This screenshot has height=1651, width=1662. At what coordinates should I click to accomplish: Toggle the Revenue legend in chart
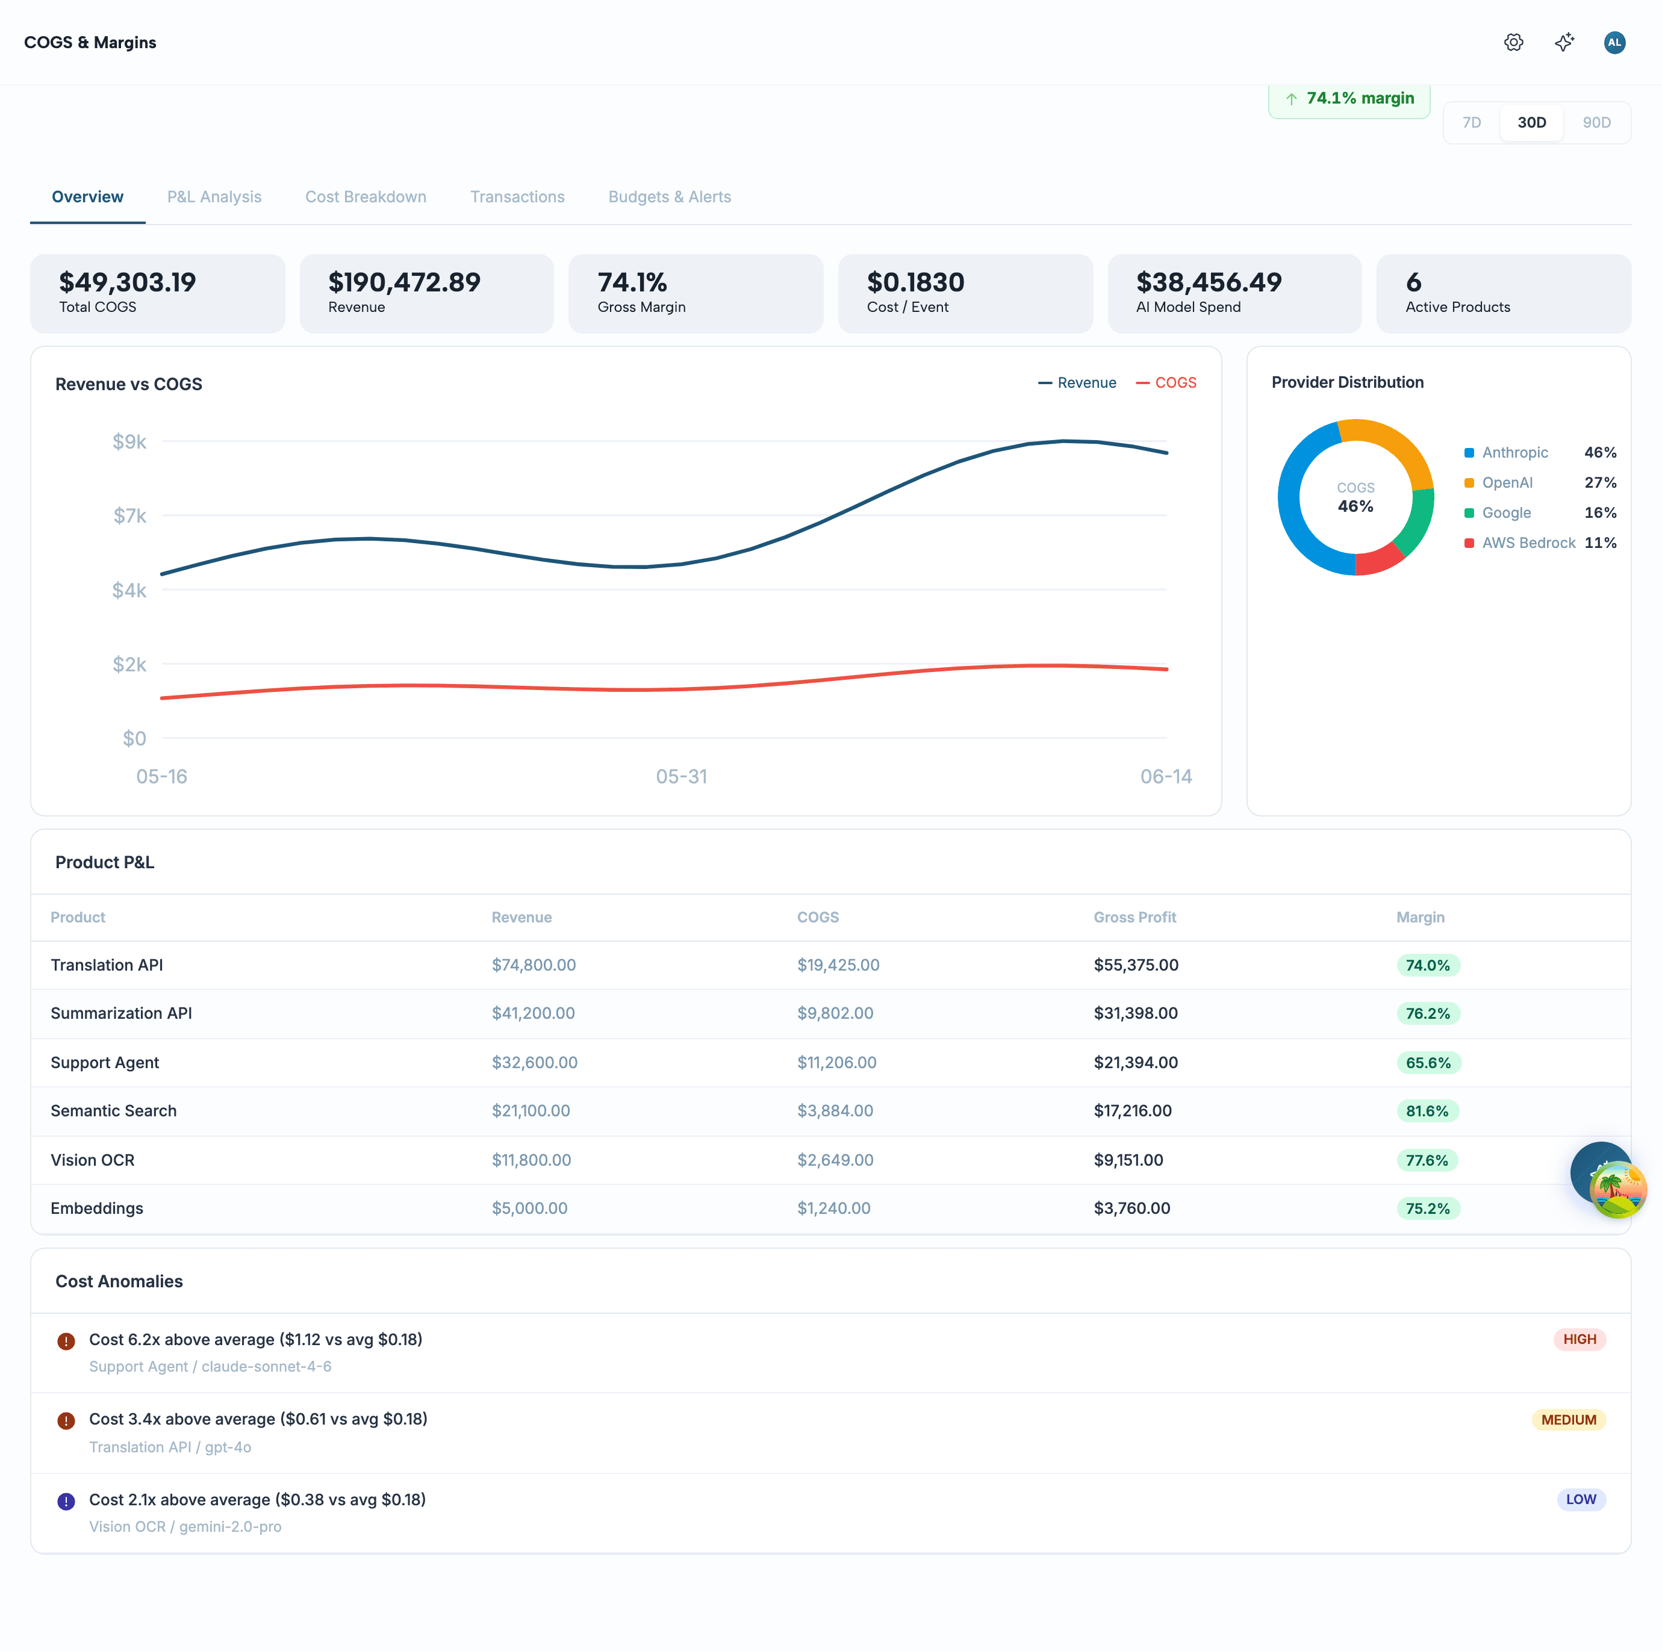(x=1077, y=383)
